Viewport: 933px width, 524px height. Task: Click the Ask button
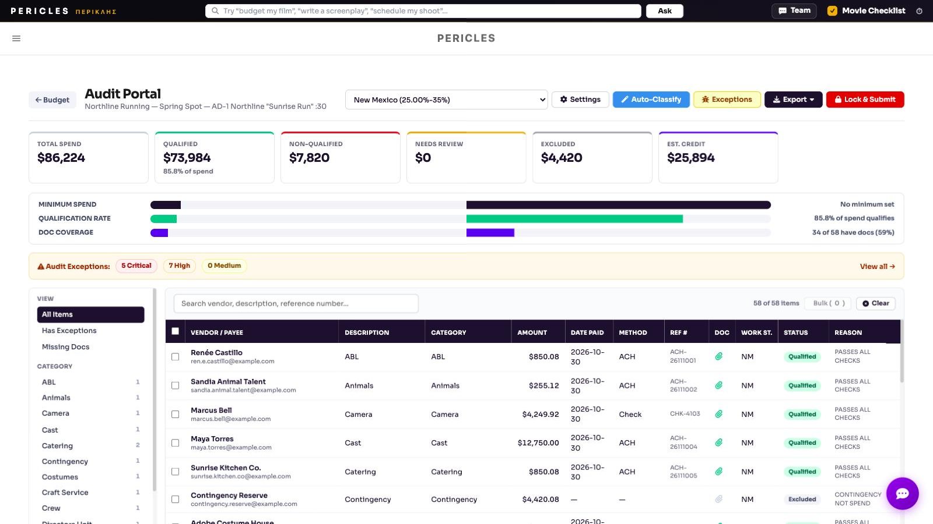665,11
